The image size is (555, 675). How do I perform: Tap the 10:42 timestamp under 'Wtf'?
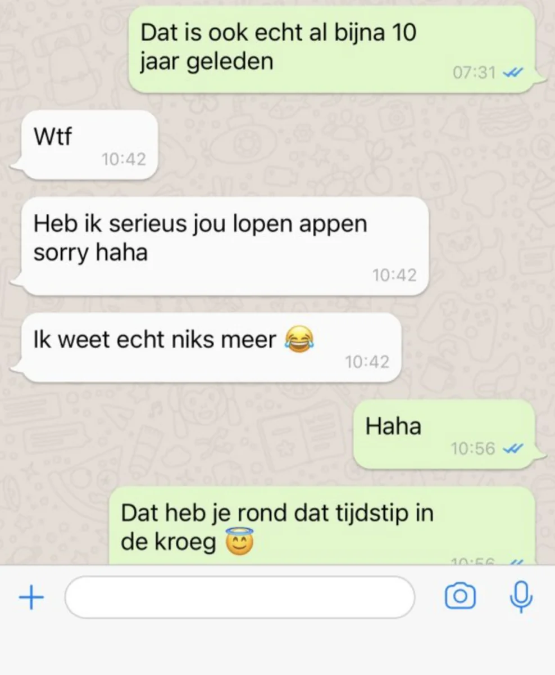[x=124, y=160]
